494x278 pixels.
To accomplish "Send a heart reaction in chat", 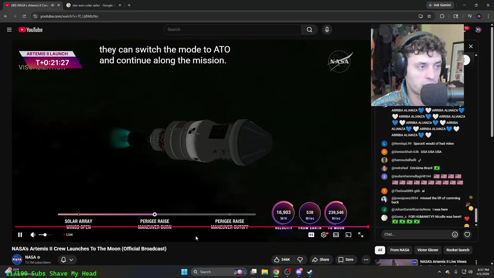I will pyautogui.click(x=467, y=234).
